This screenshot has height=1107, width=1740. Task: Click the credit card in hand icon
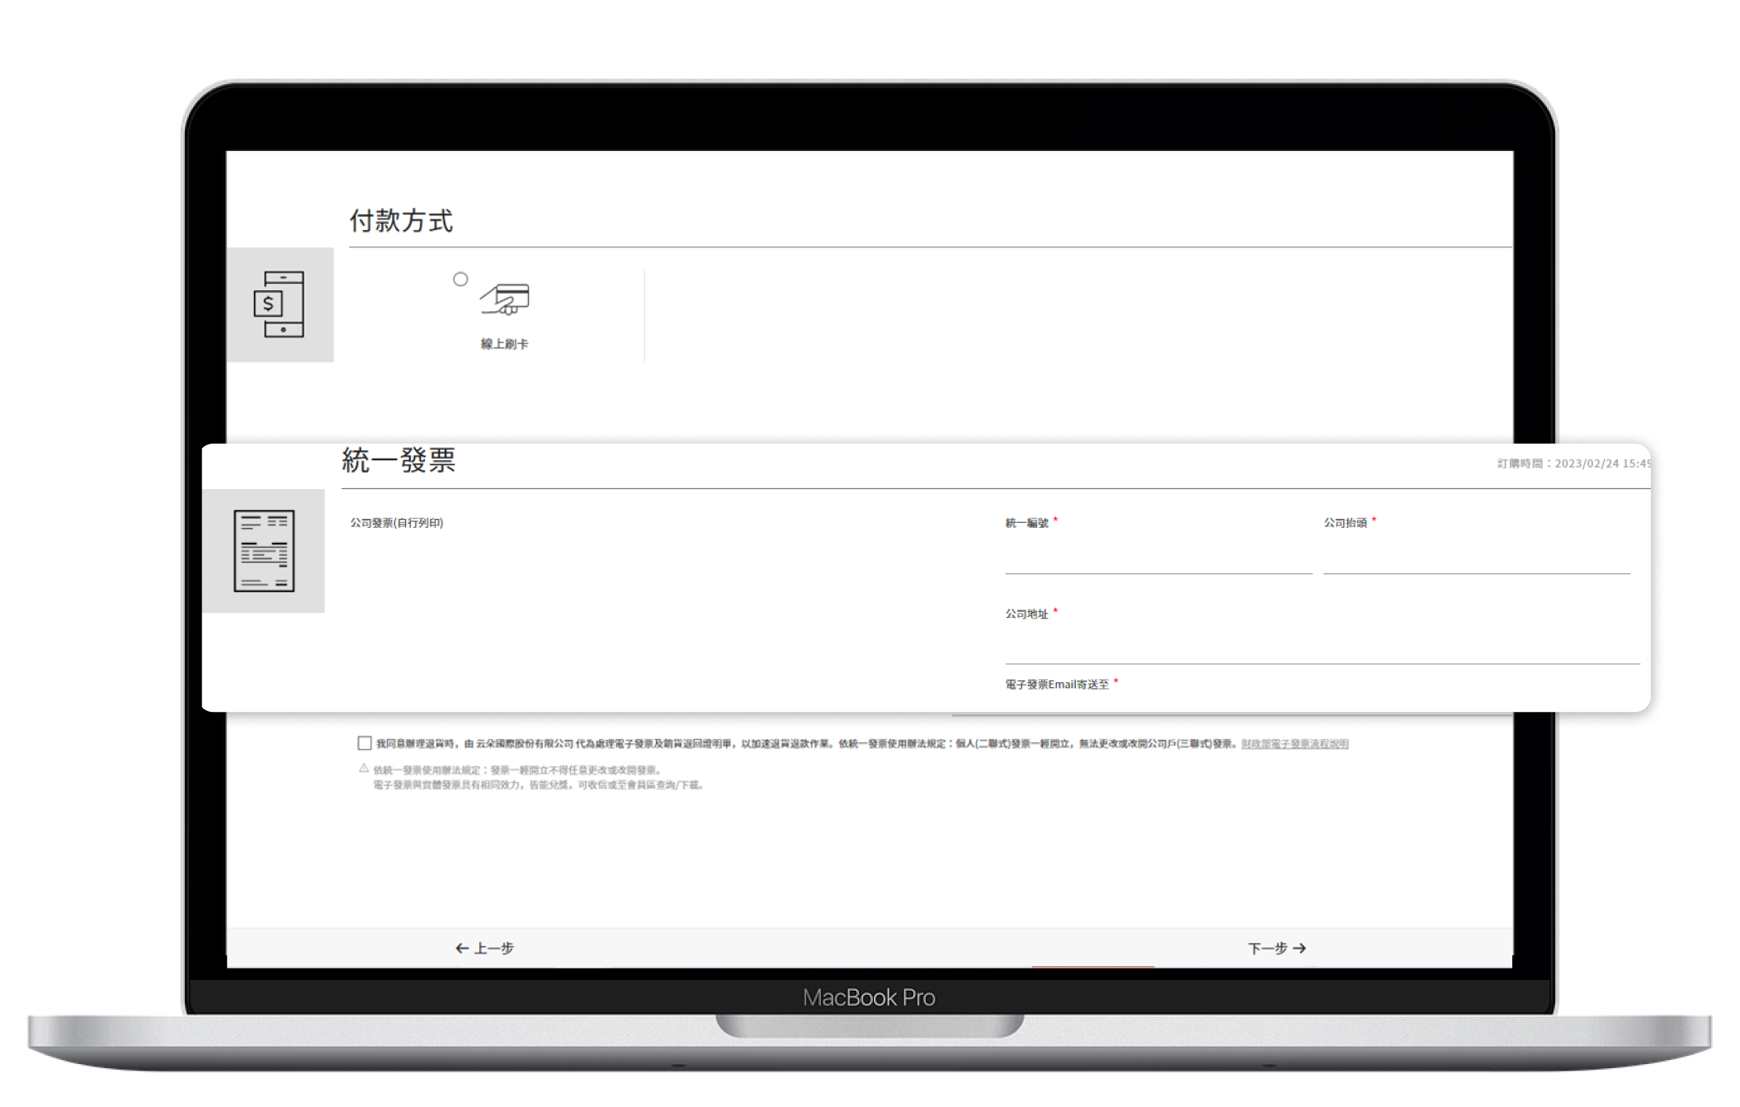[x=505, y=299]
